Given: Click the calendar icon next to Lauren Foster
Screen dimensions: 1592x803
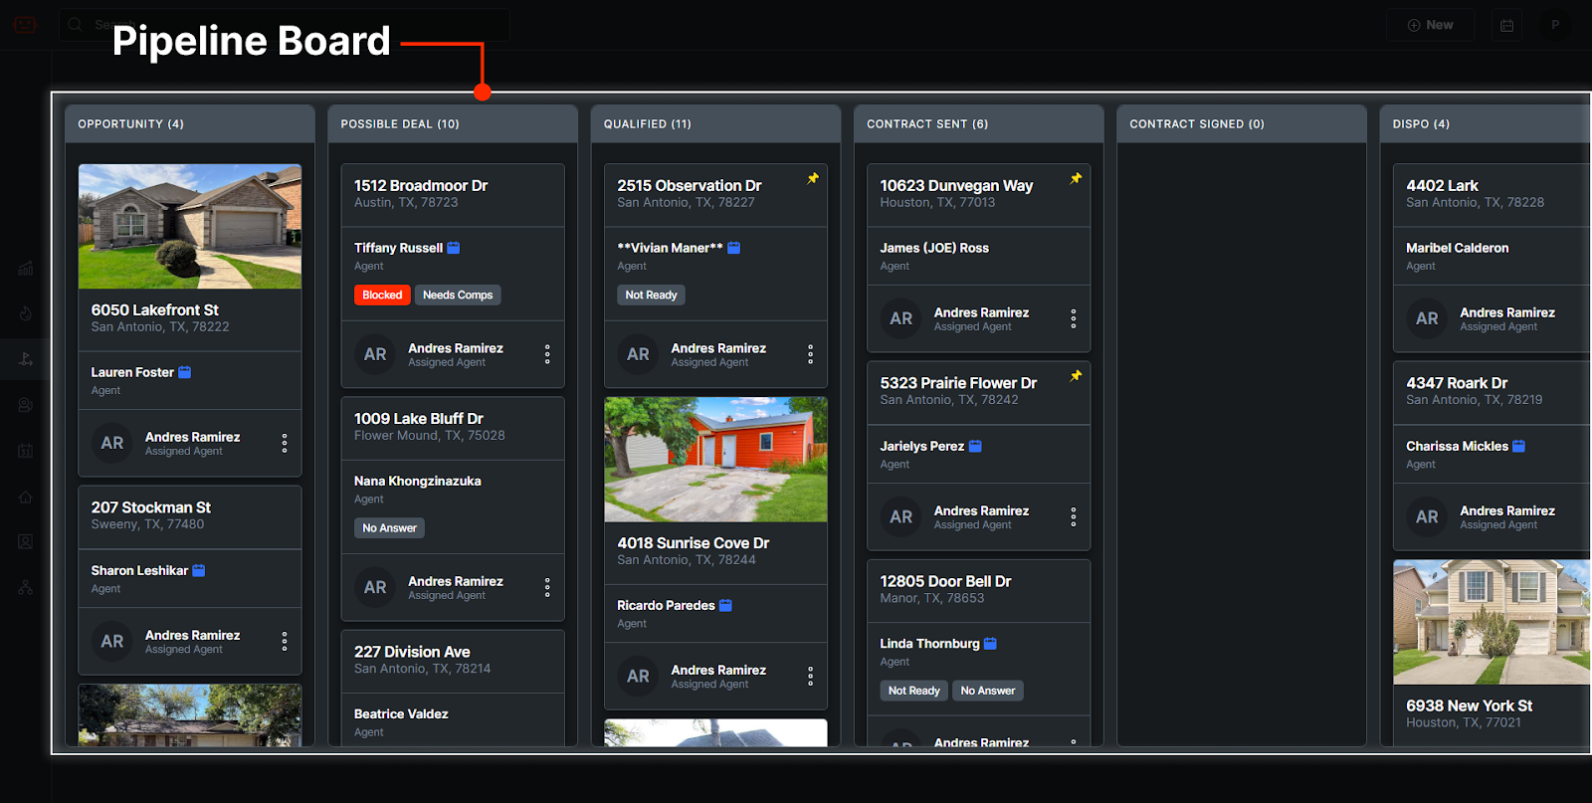Looking at the screenshot, I should point(185,372).
